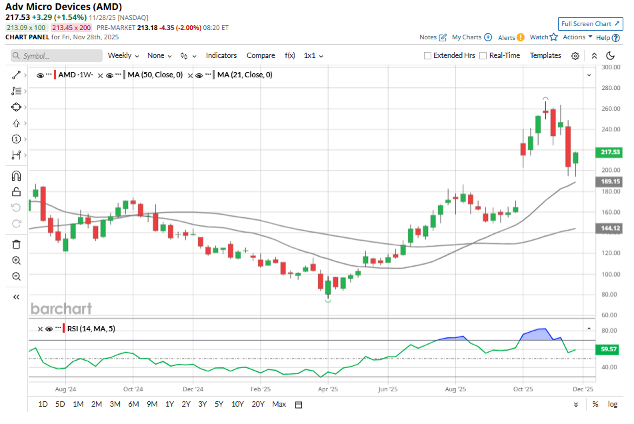Screen dimensions: 634x424
Task: Open the Indicators menu
Action: [221, 55]
